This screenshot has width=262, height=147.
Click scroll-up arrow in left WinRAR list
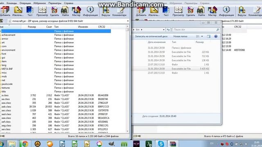127,26
